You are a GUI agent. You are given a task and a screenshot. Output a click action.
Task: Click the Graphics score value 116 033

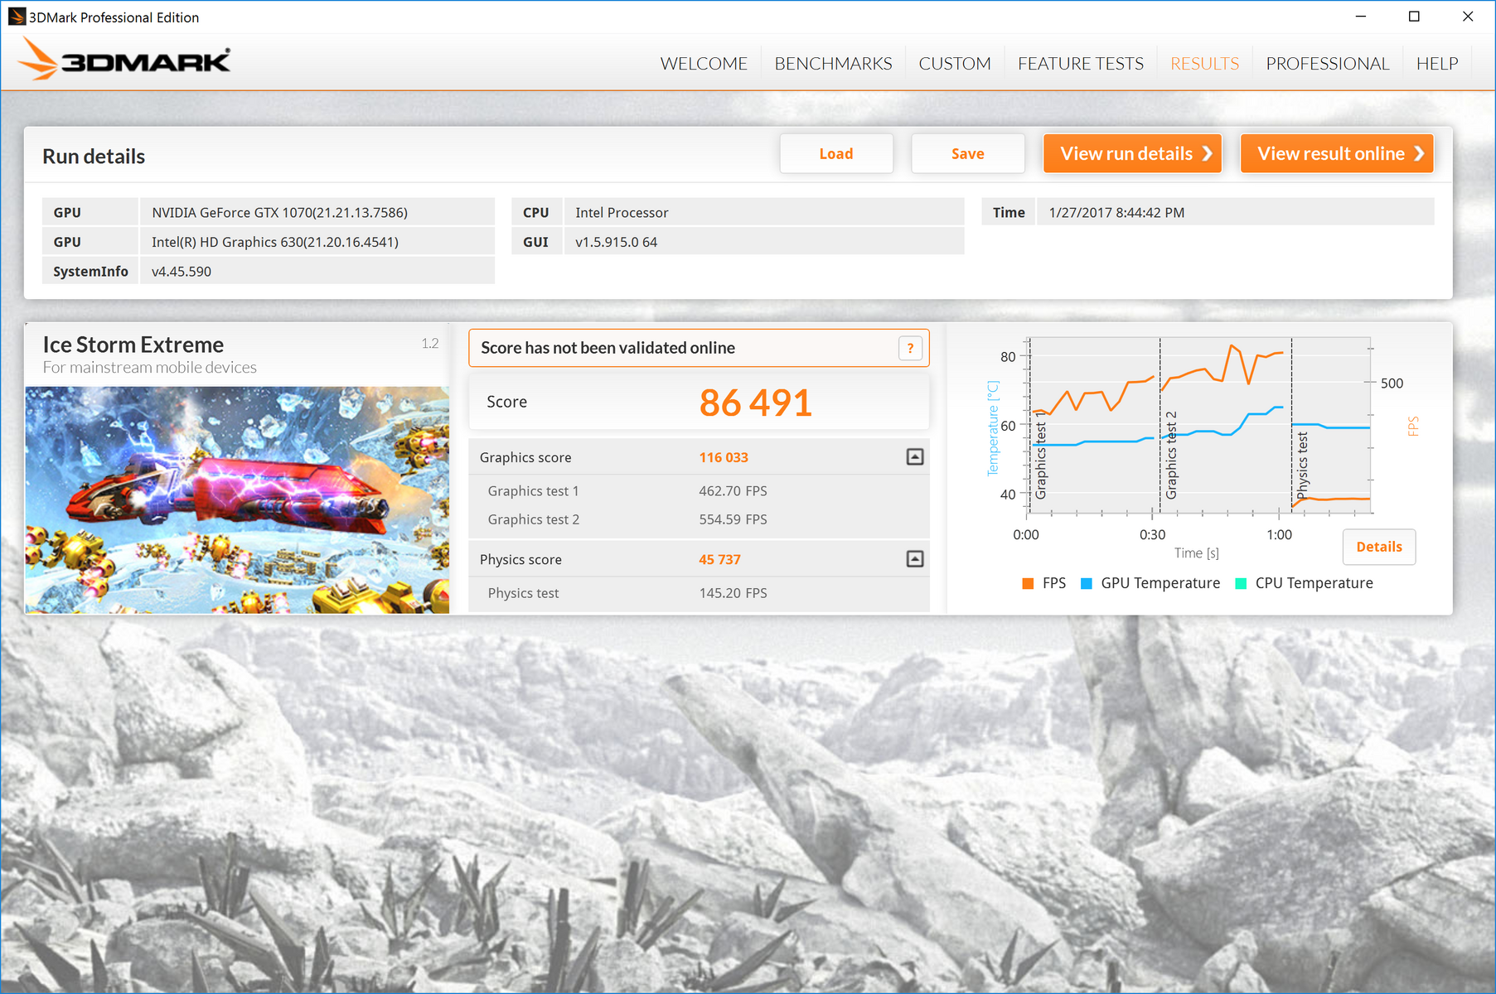click(724, 457)
